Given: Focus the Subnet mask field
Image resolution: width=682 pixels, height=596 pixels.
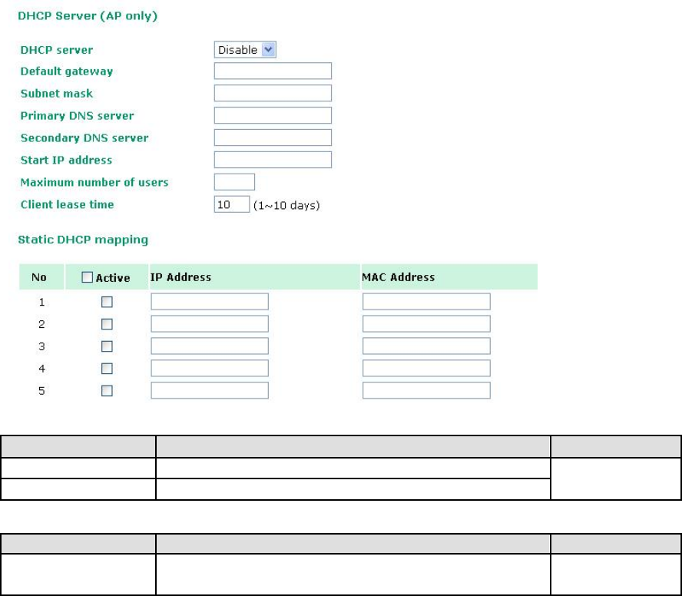Looking at the screenshot, I should click(x=273, y=93).
